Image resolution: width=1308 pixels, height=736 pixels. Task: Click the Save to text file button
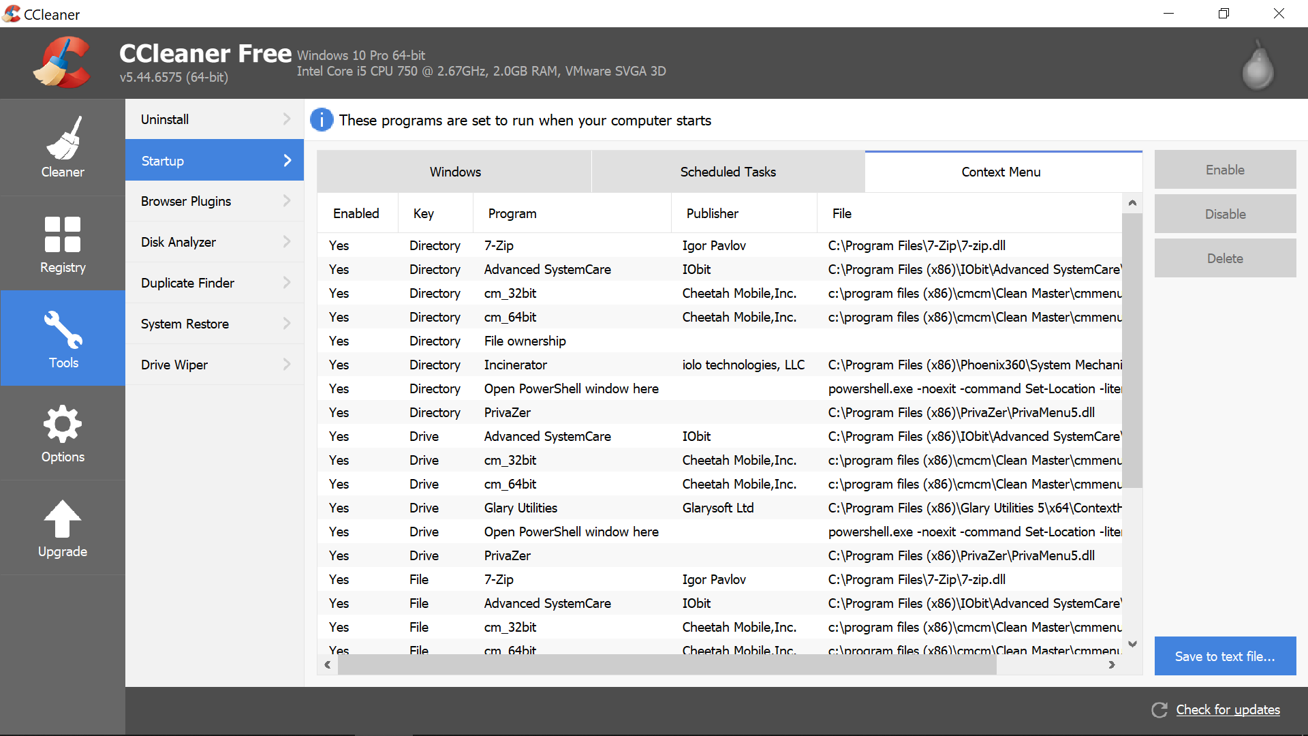click(x=1224, y=656)
